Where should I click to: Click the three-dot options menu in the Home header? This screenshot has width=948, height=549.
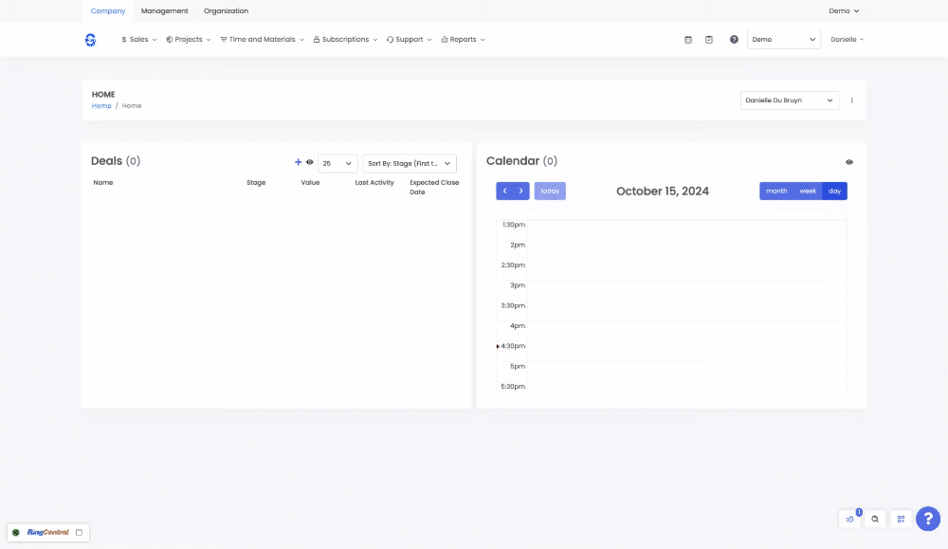coord(851,101)
